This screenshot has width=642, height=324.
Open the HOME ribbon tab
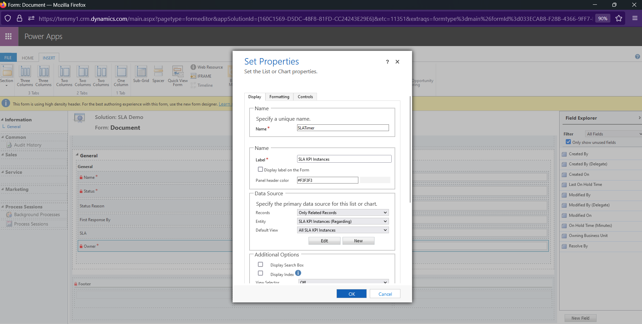point(28,58)
